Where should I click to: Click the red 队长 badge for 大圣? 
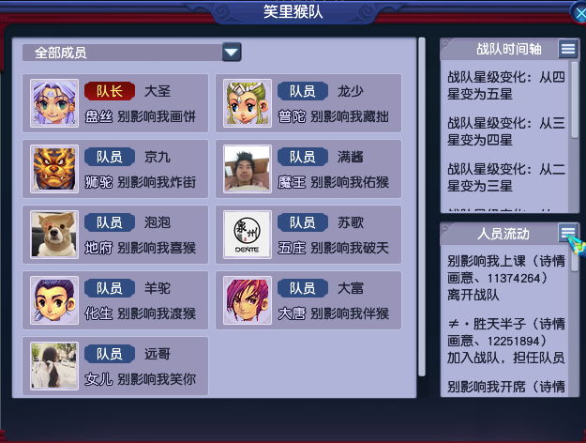[110, 91]
